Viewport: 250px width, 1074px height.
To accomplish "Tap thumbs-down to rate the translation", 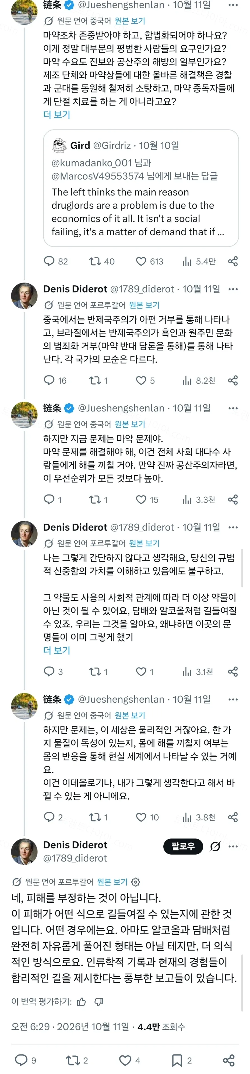I will pyautogui.click(x=99, y=1001).
